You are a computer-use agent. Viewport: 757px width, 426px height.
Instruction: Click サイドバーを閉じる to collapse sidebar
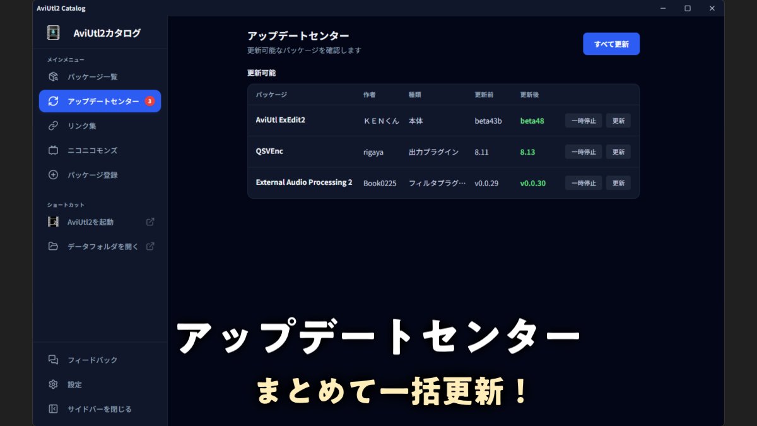pos(100,409)
